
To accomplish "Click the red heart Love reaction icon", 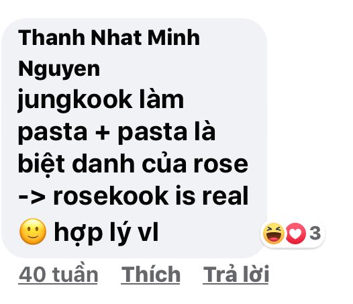I will [295, 234].
